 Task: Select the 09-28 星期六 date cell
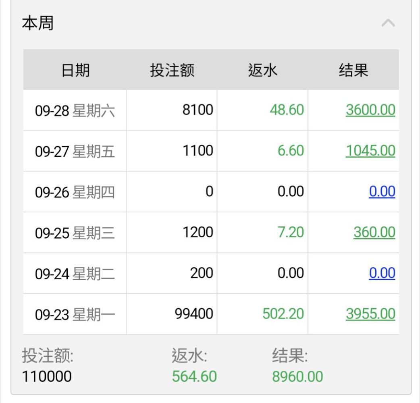click(x=75, y=110)
